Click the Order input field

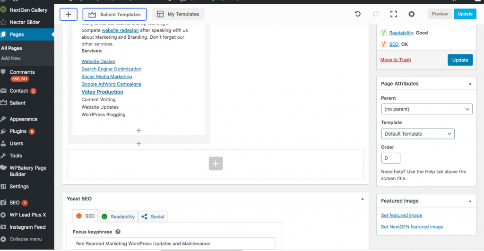coord(390,158)
